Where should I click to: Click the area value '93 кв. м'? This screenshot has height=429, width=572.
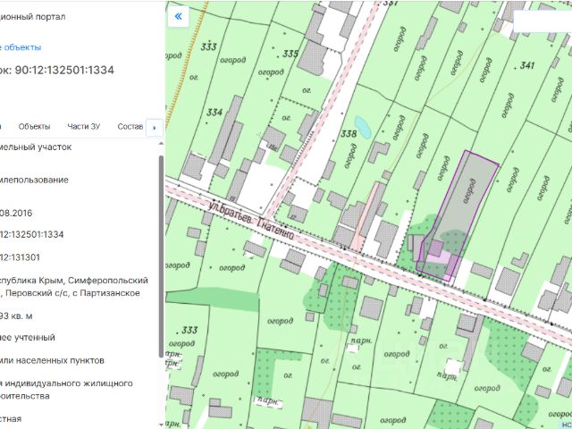[x=16, y=316]
